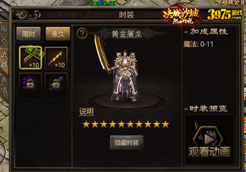The width and height of the screenshot is (246, 172).
Task: Open the 武器 side tab
Action: 4,60
